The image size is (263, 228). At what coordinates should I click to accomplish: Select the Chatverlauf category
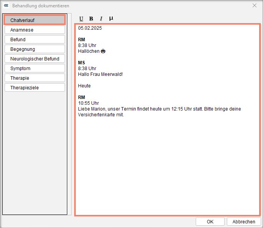[35, 20]
